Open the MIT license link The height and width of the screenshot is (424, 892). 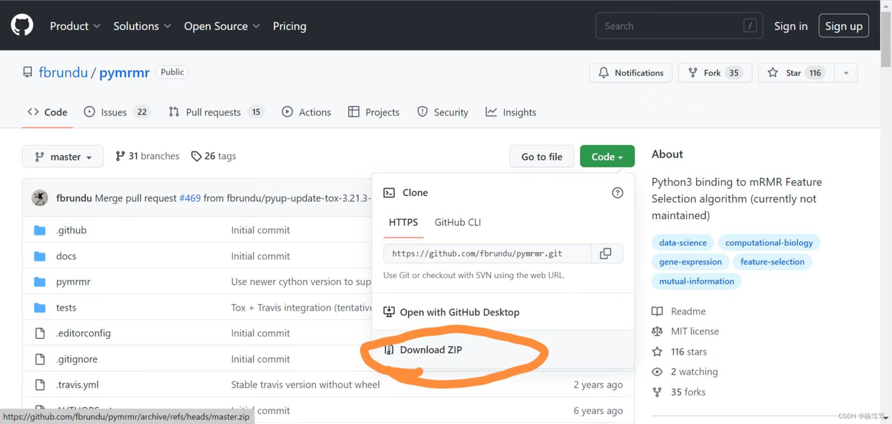coord(685,331)
